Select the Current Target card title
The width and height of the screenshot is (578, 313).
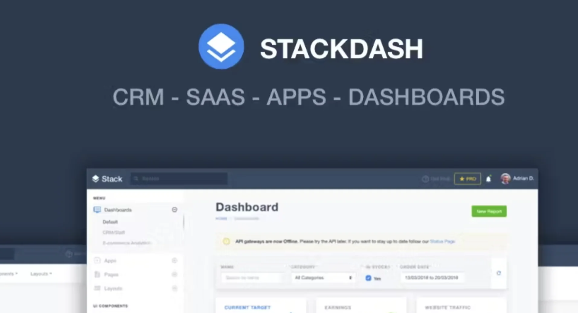coord(248,308)
